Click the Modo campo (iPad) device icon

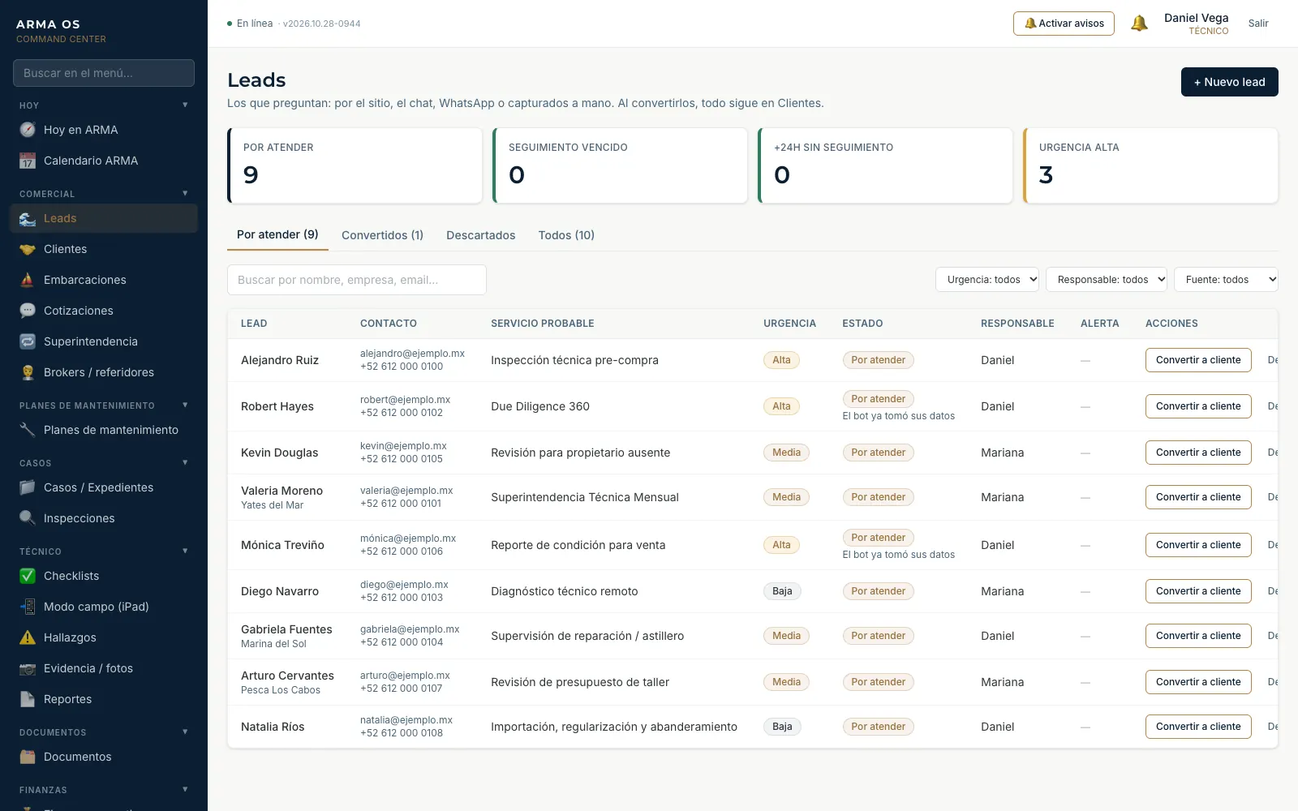[28, 607]
